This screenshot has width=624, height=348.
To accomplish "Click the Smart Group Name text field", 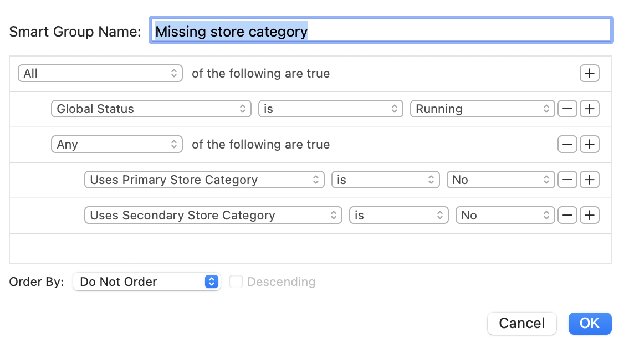I will tap(381, 31).
